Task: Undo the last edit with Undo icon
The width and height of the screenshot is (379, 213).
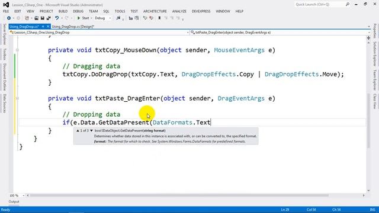Action: click(x=57, y=18)
